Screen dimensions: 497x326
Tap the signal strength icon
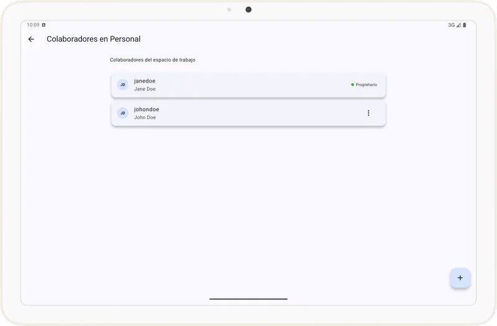tap(458, 25)
